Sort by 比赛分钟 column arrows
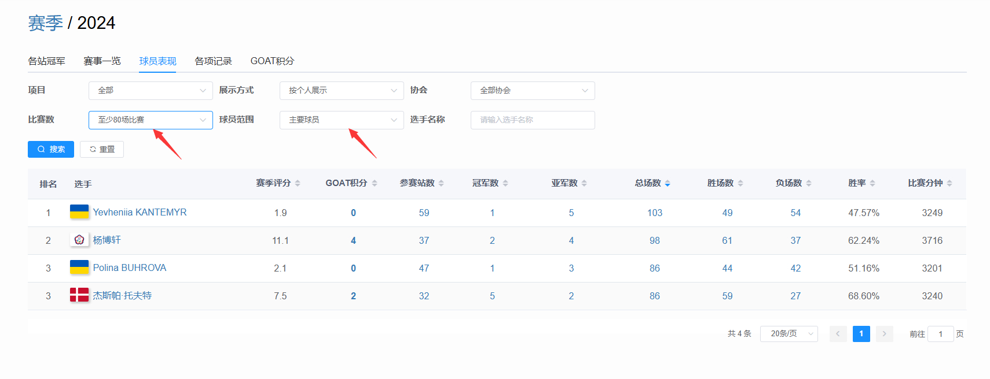This screenshot has width=990, height=379. pos(949,183)
